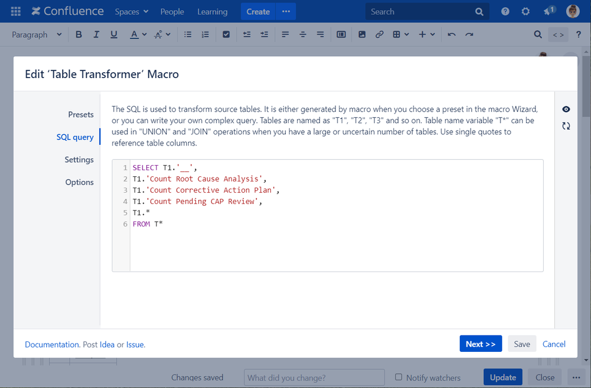This screenshot has width=591, height=388.
Task: Open the Idea link
Action: 107,344
